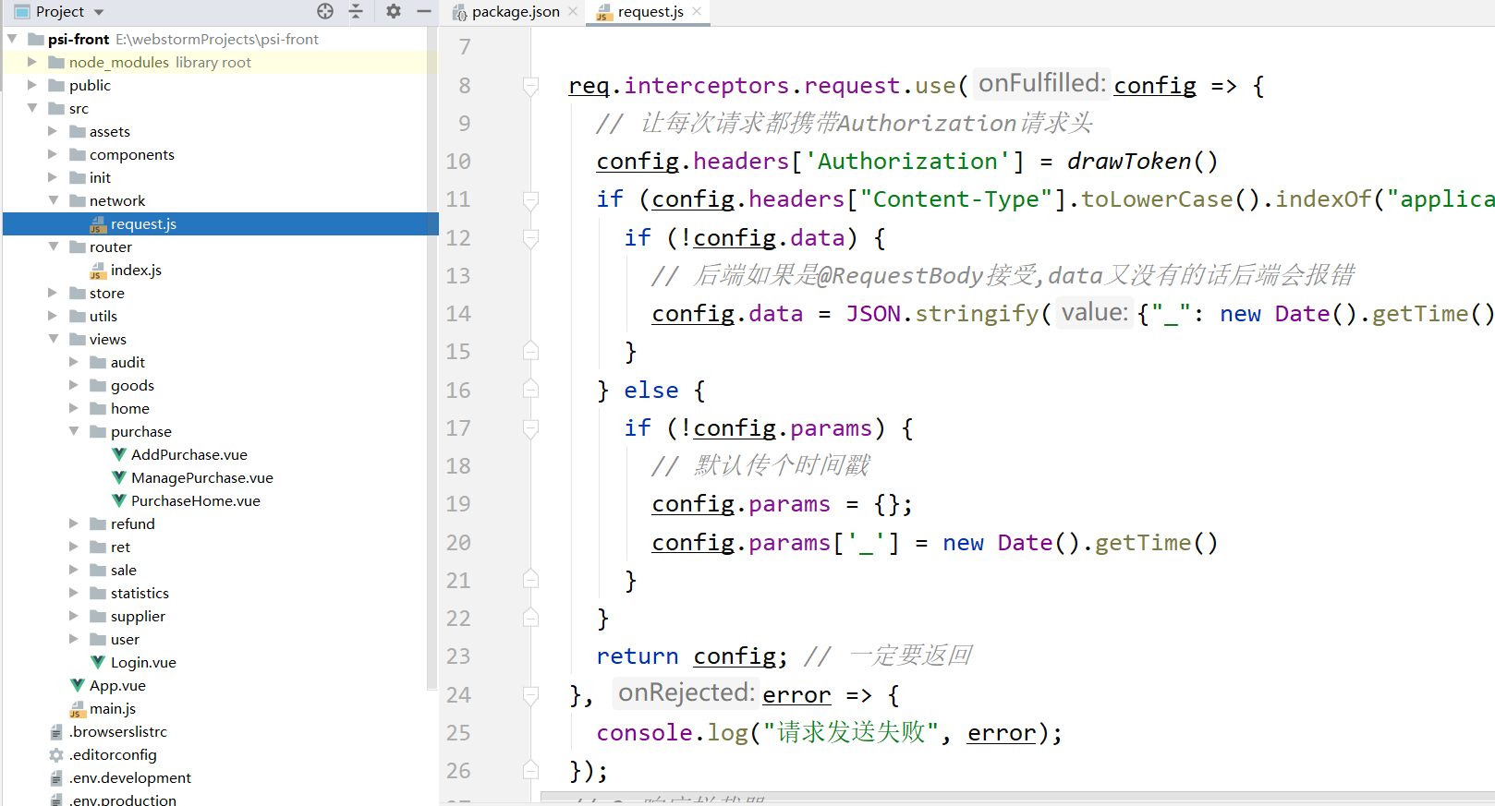1495x806 pixels.
Task: Expand the components folder
Action: [x=53, y=154]
